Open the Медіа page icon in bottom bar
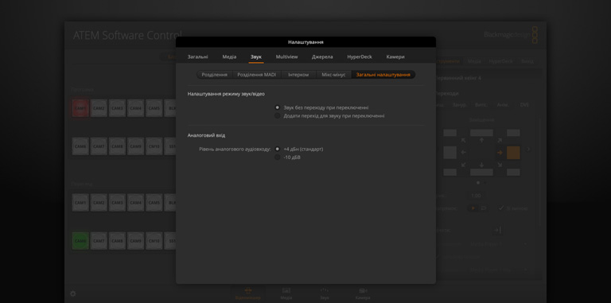 [x=286, y=293]
